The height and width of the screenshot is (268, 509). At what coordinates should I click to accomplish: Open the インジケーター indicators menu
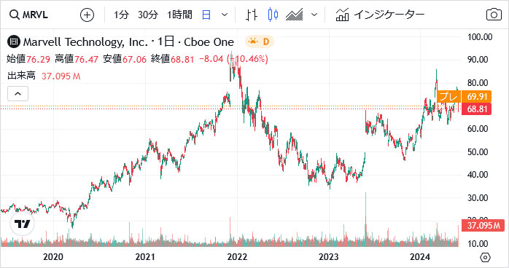380,15
